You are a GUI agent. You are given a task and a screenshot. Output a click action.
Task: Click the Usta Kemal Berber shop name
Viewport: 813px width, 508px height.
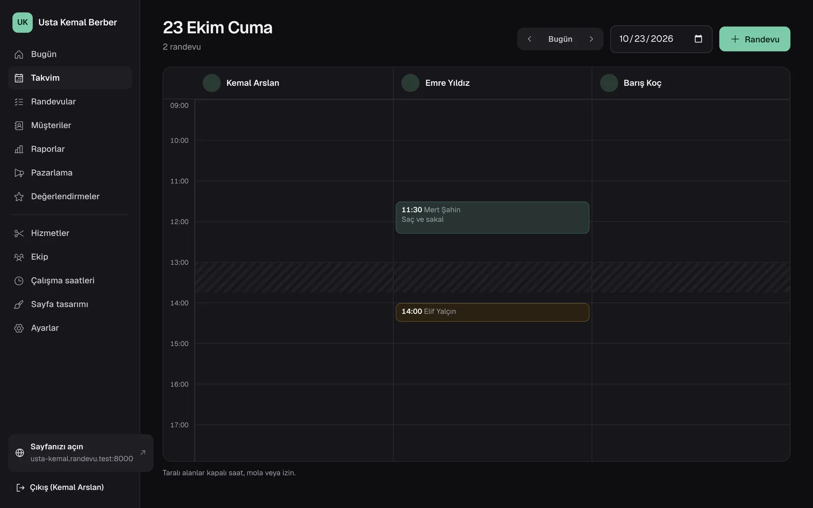pyautogui.click(x=78, y=22)
